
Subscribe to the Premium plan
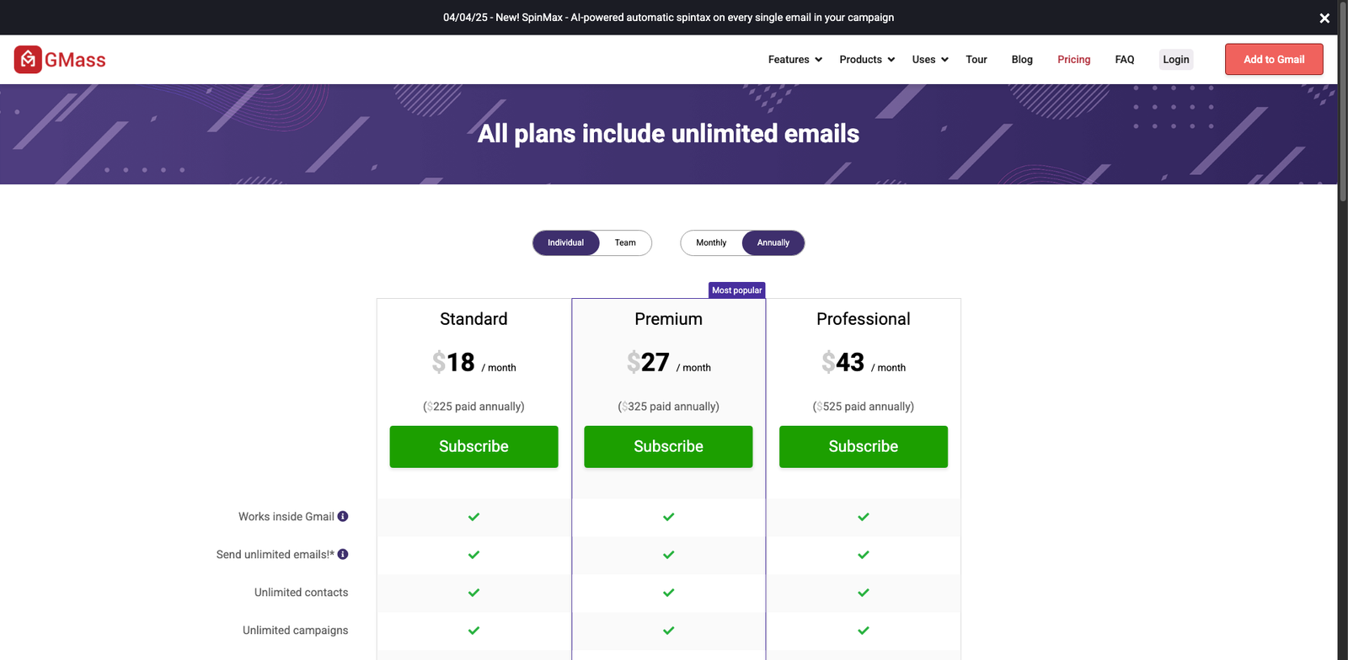(668, 446)
